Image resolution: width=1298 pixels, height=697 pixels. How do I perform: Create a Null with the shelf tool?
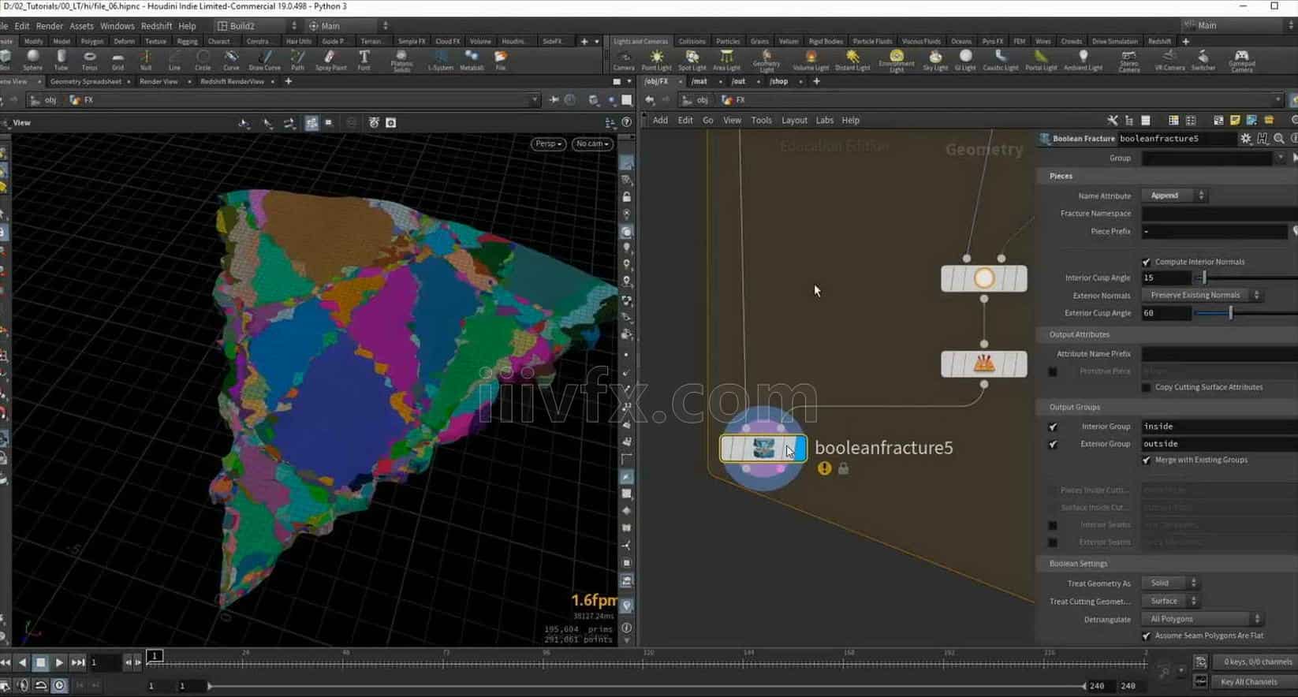(x=146, y=60)
